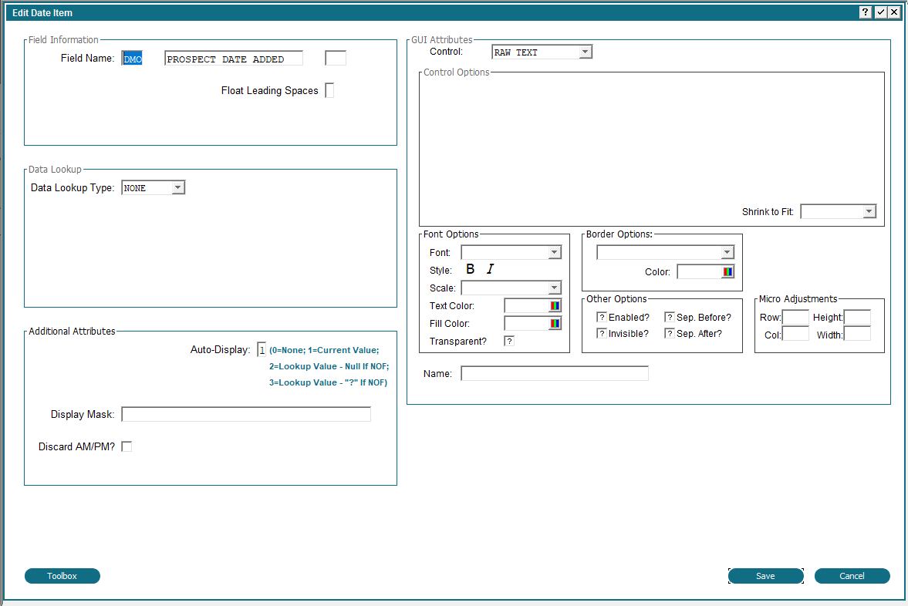908x606 pixels.
Task: Click the GUI Name input field
Action: coord(554,373)
